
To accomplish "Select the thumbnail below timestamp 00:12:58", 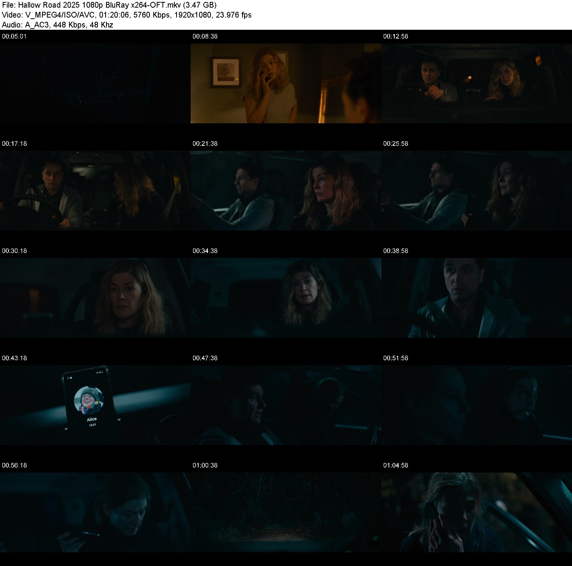I will click(477, 83).
